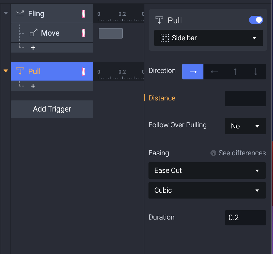Click the Add Trigger button
The width and height of the screenshot is (273, 254).
(52, 109)
